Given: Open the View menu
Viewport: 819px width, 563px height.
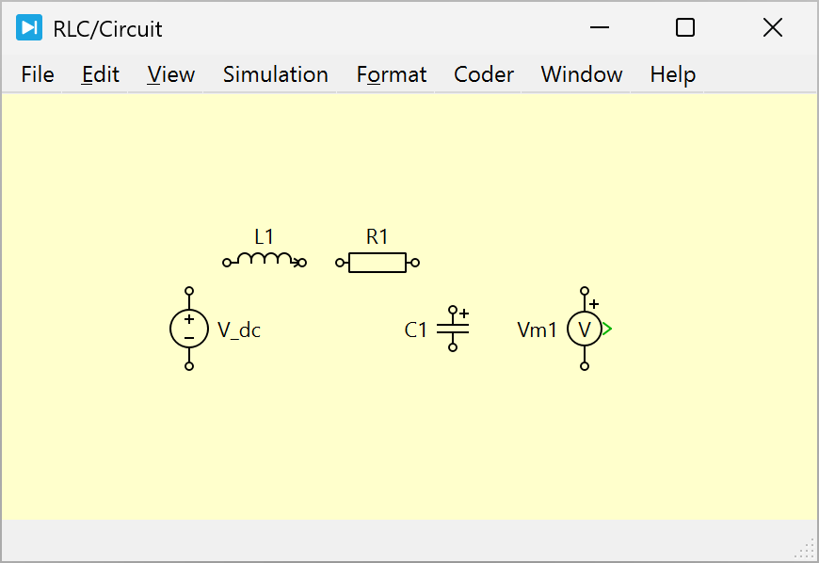Looking at the screenshot, I should 171,74.
